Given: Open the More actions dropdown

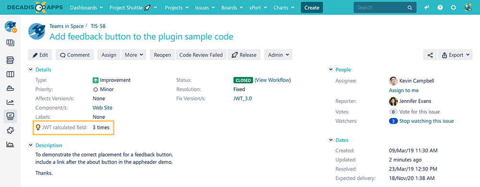Looking at the screenshot, I should (x=134, y=55).
